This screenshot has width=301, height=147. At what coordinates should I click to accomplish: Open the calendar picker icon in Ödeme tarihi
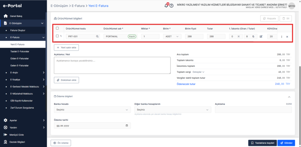(127, 126)
